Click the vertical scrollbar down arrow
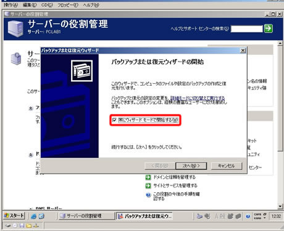Image resolution: width=284 pixels, height=231 pixels. tap(280, 206)
